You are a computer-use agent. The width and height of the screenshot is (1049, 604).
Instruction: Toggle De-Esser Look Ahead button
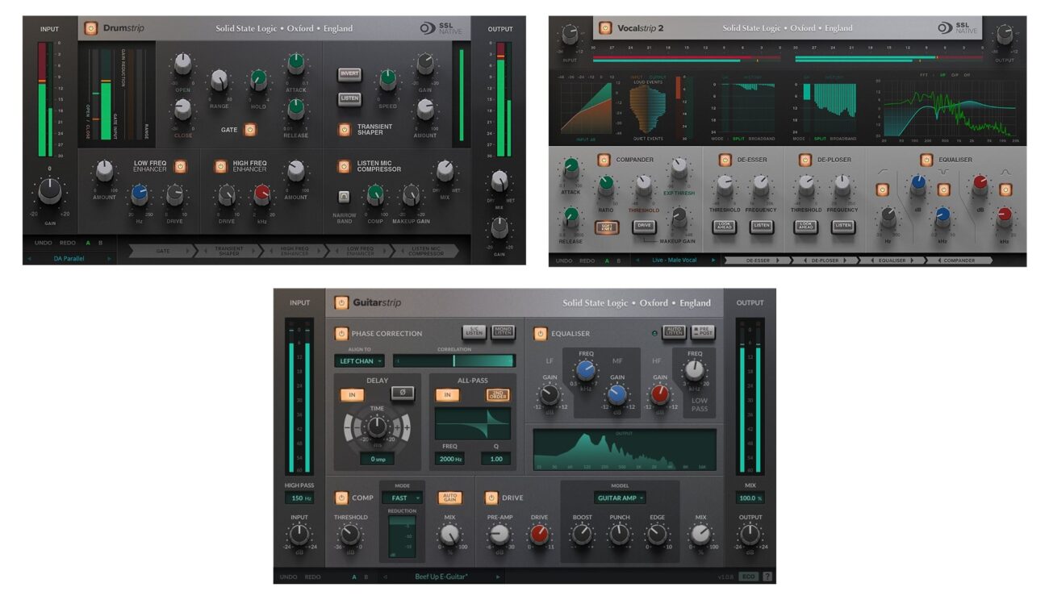click(x=725, y=227)
